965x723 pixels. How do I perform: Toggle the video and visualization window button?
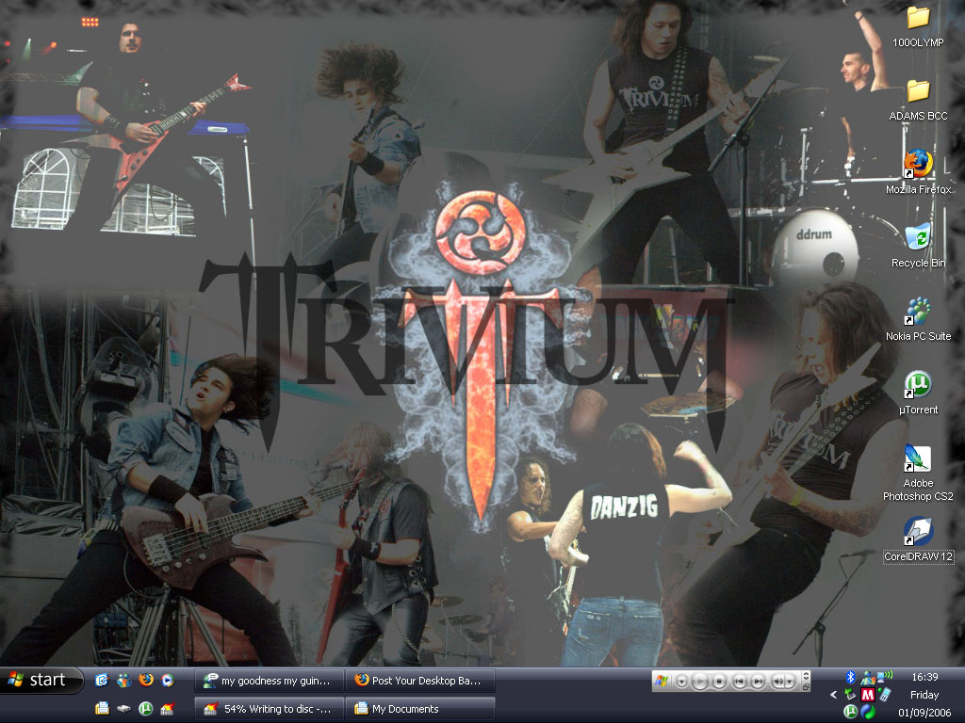(807, 676)
